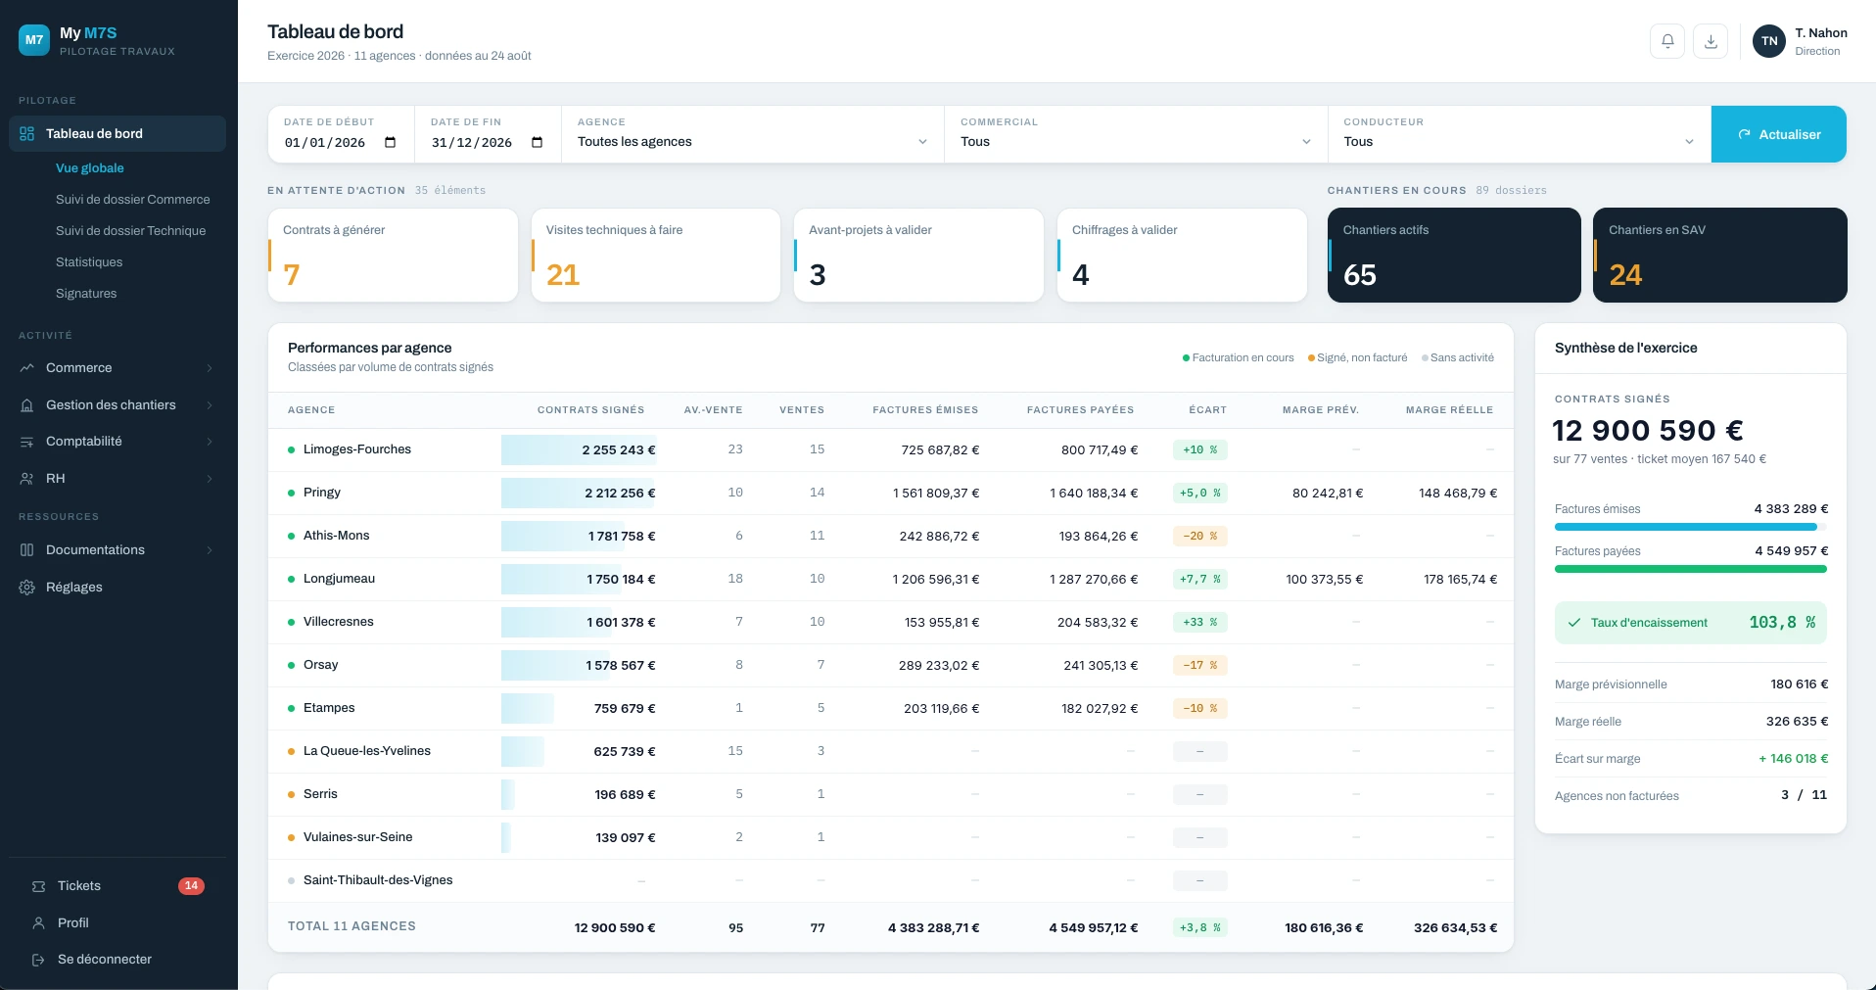
Task: Click Signé, non facturé legend item
Action: (1358, 358)
